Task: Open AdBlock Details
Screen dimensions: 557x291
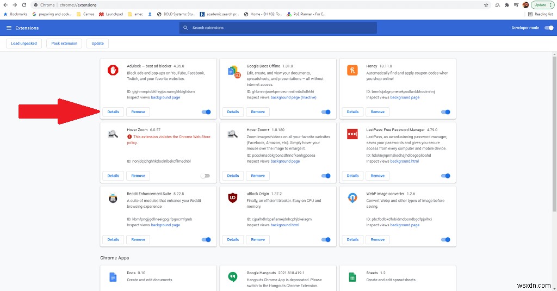Action: [113, 112]
